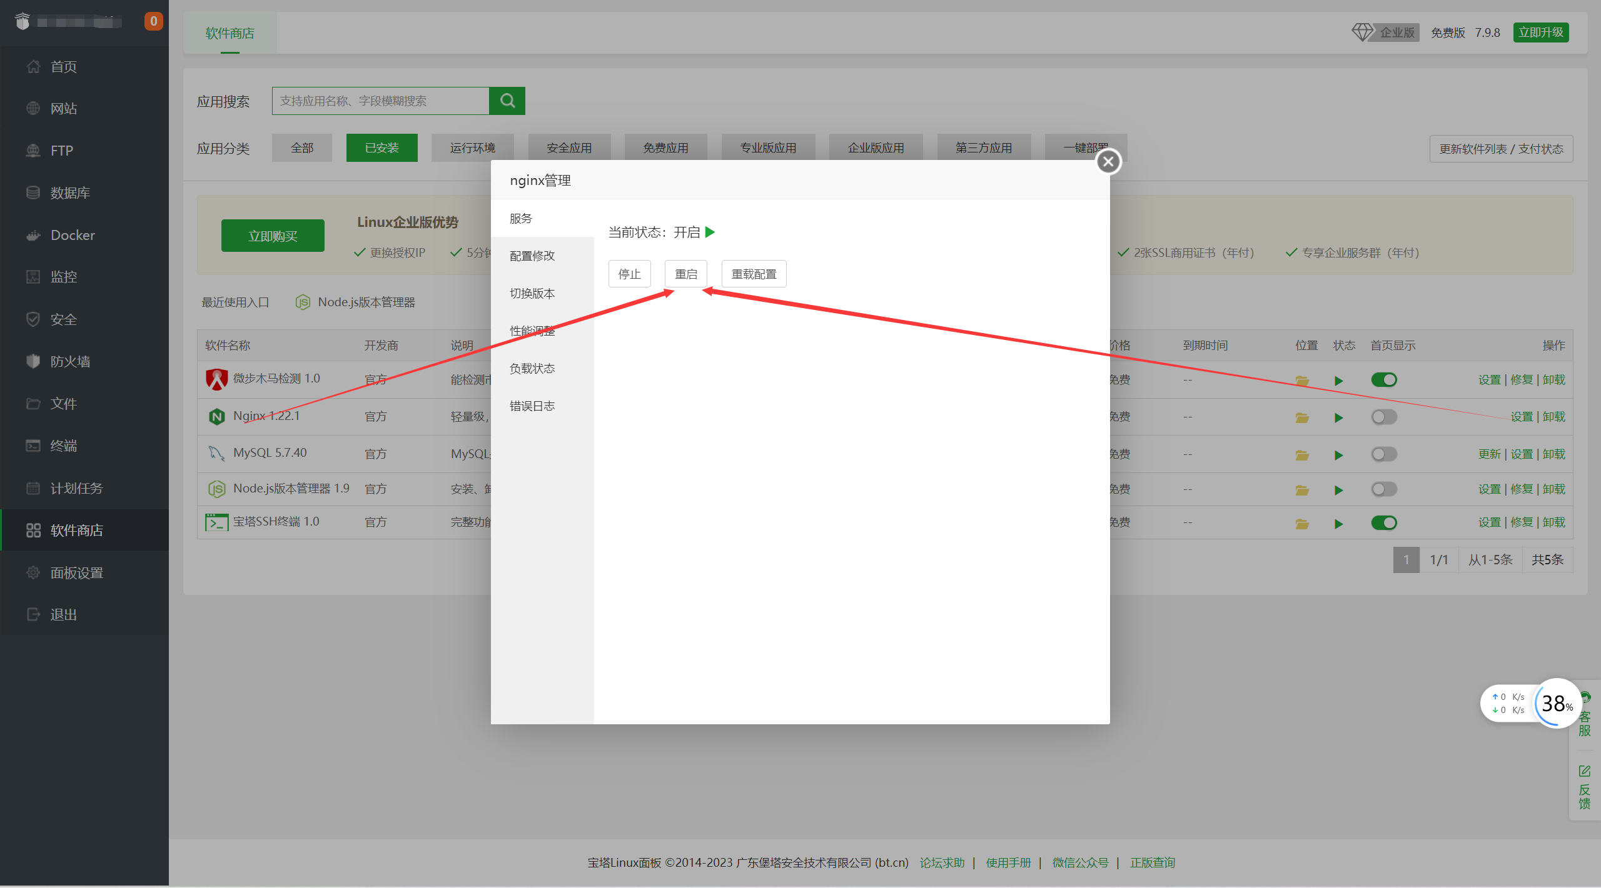Image resolution: width=1601 pixels, height=888 pixels.
Task: Open the 论坛求助 footer link
Action: [942, 862]
